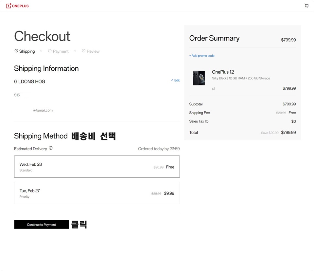Click the Estimated Delivery help icon
Image resolution: width=314 pixels, height=271 pixels.
[x=51, y=148]
